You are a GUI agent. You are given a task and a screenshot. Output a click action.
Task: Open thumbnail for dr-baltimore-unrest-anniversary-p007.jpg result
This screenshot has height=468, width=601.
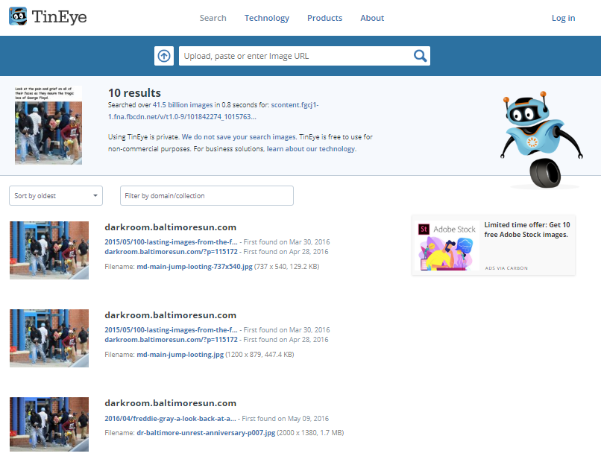pyautogui.click(x=49, y=424)
